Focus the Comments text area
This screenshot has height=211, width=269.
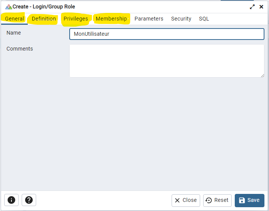[167, 61]
